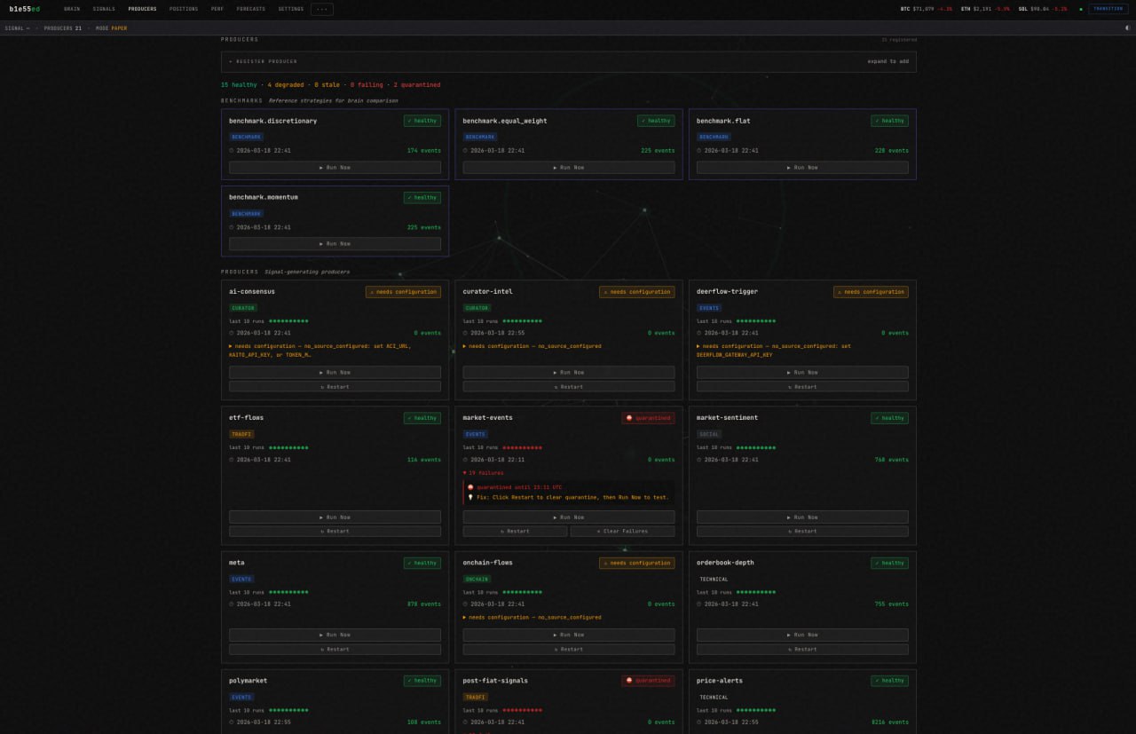Click TRADFI tag on etf-flows card
The height and width of the screenshot is (734, 1136).
(241, 434)
